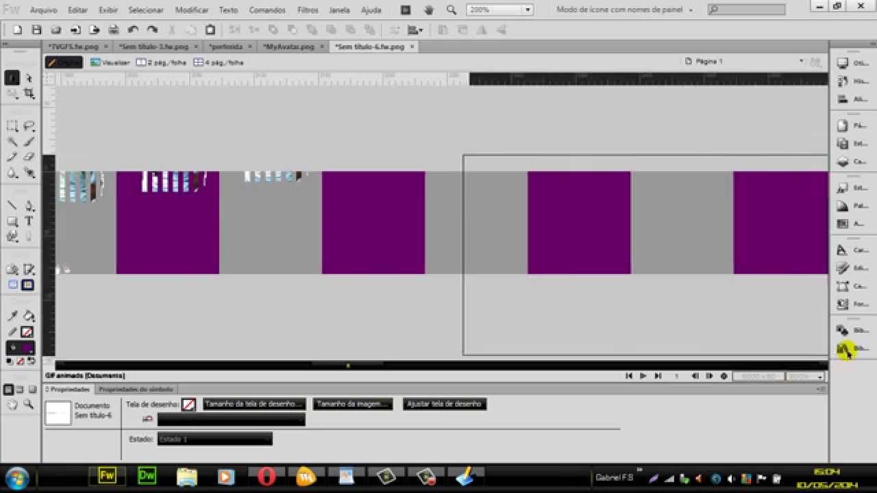Switch to the MyAvatar.png document tab
877x493 pixels.
290,47
